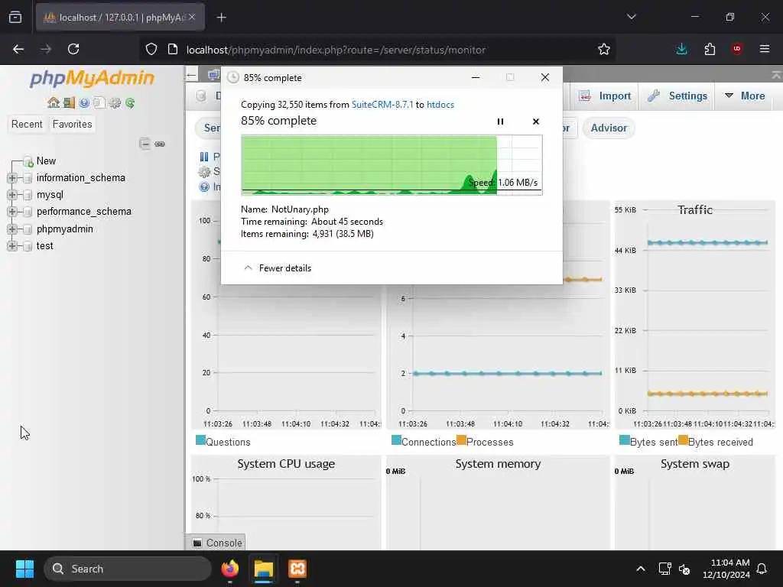This screenshot has width=783, height=587.
Task: Click the taskbar Search box
Action: pyautogui.click(x=128, y=569)
